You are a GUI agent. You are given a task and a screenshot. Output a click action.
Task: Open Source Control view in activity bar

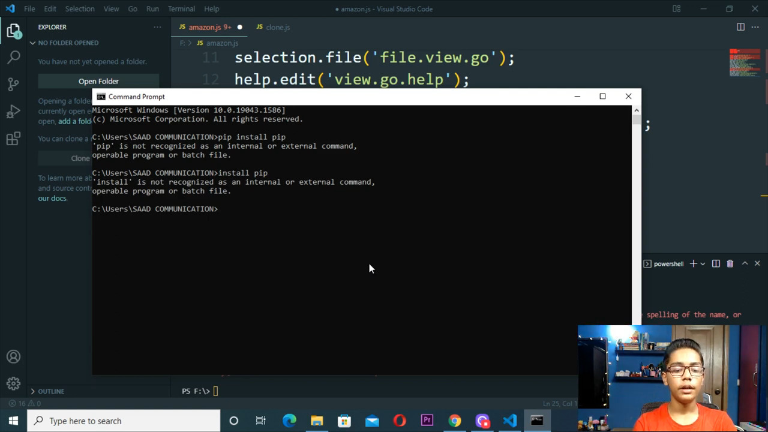[13, 84]
